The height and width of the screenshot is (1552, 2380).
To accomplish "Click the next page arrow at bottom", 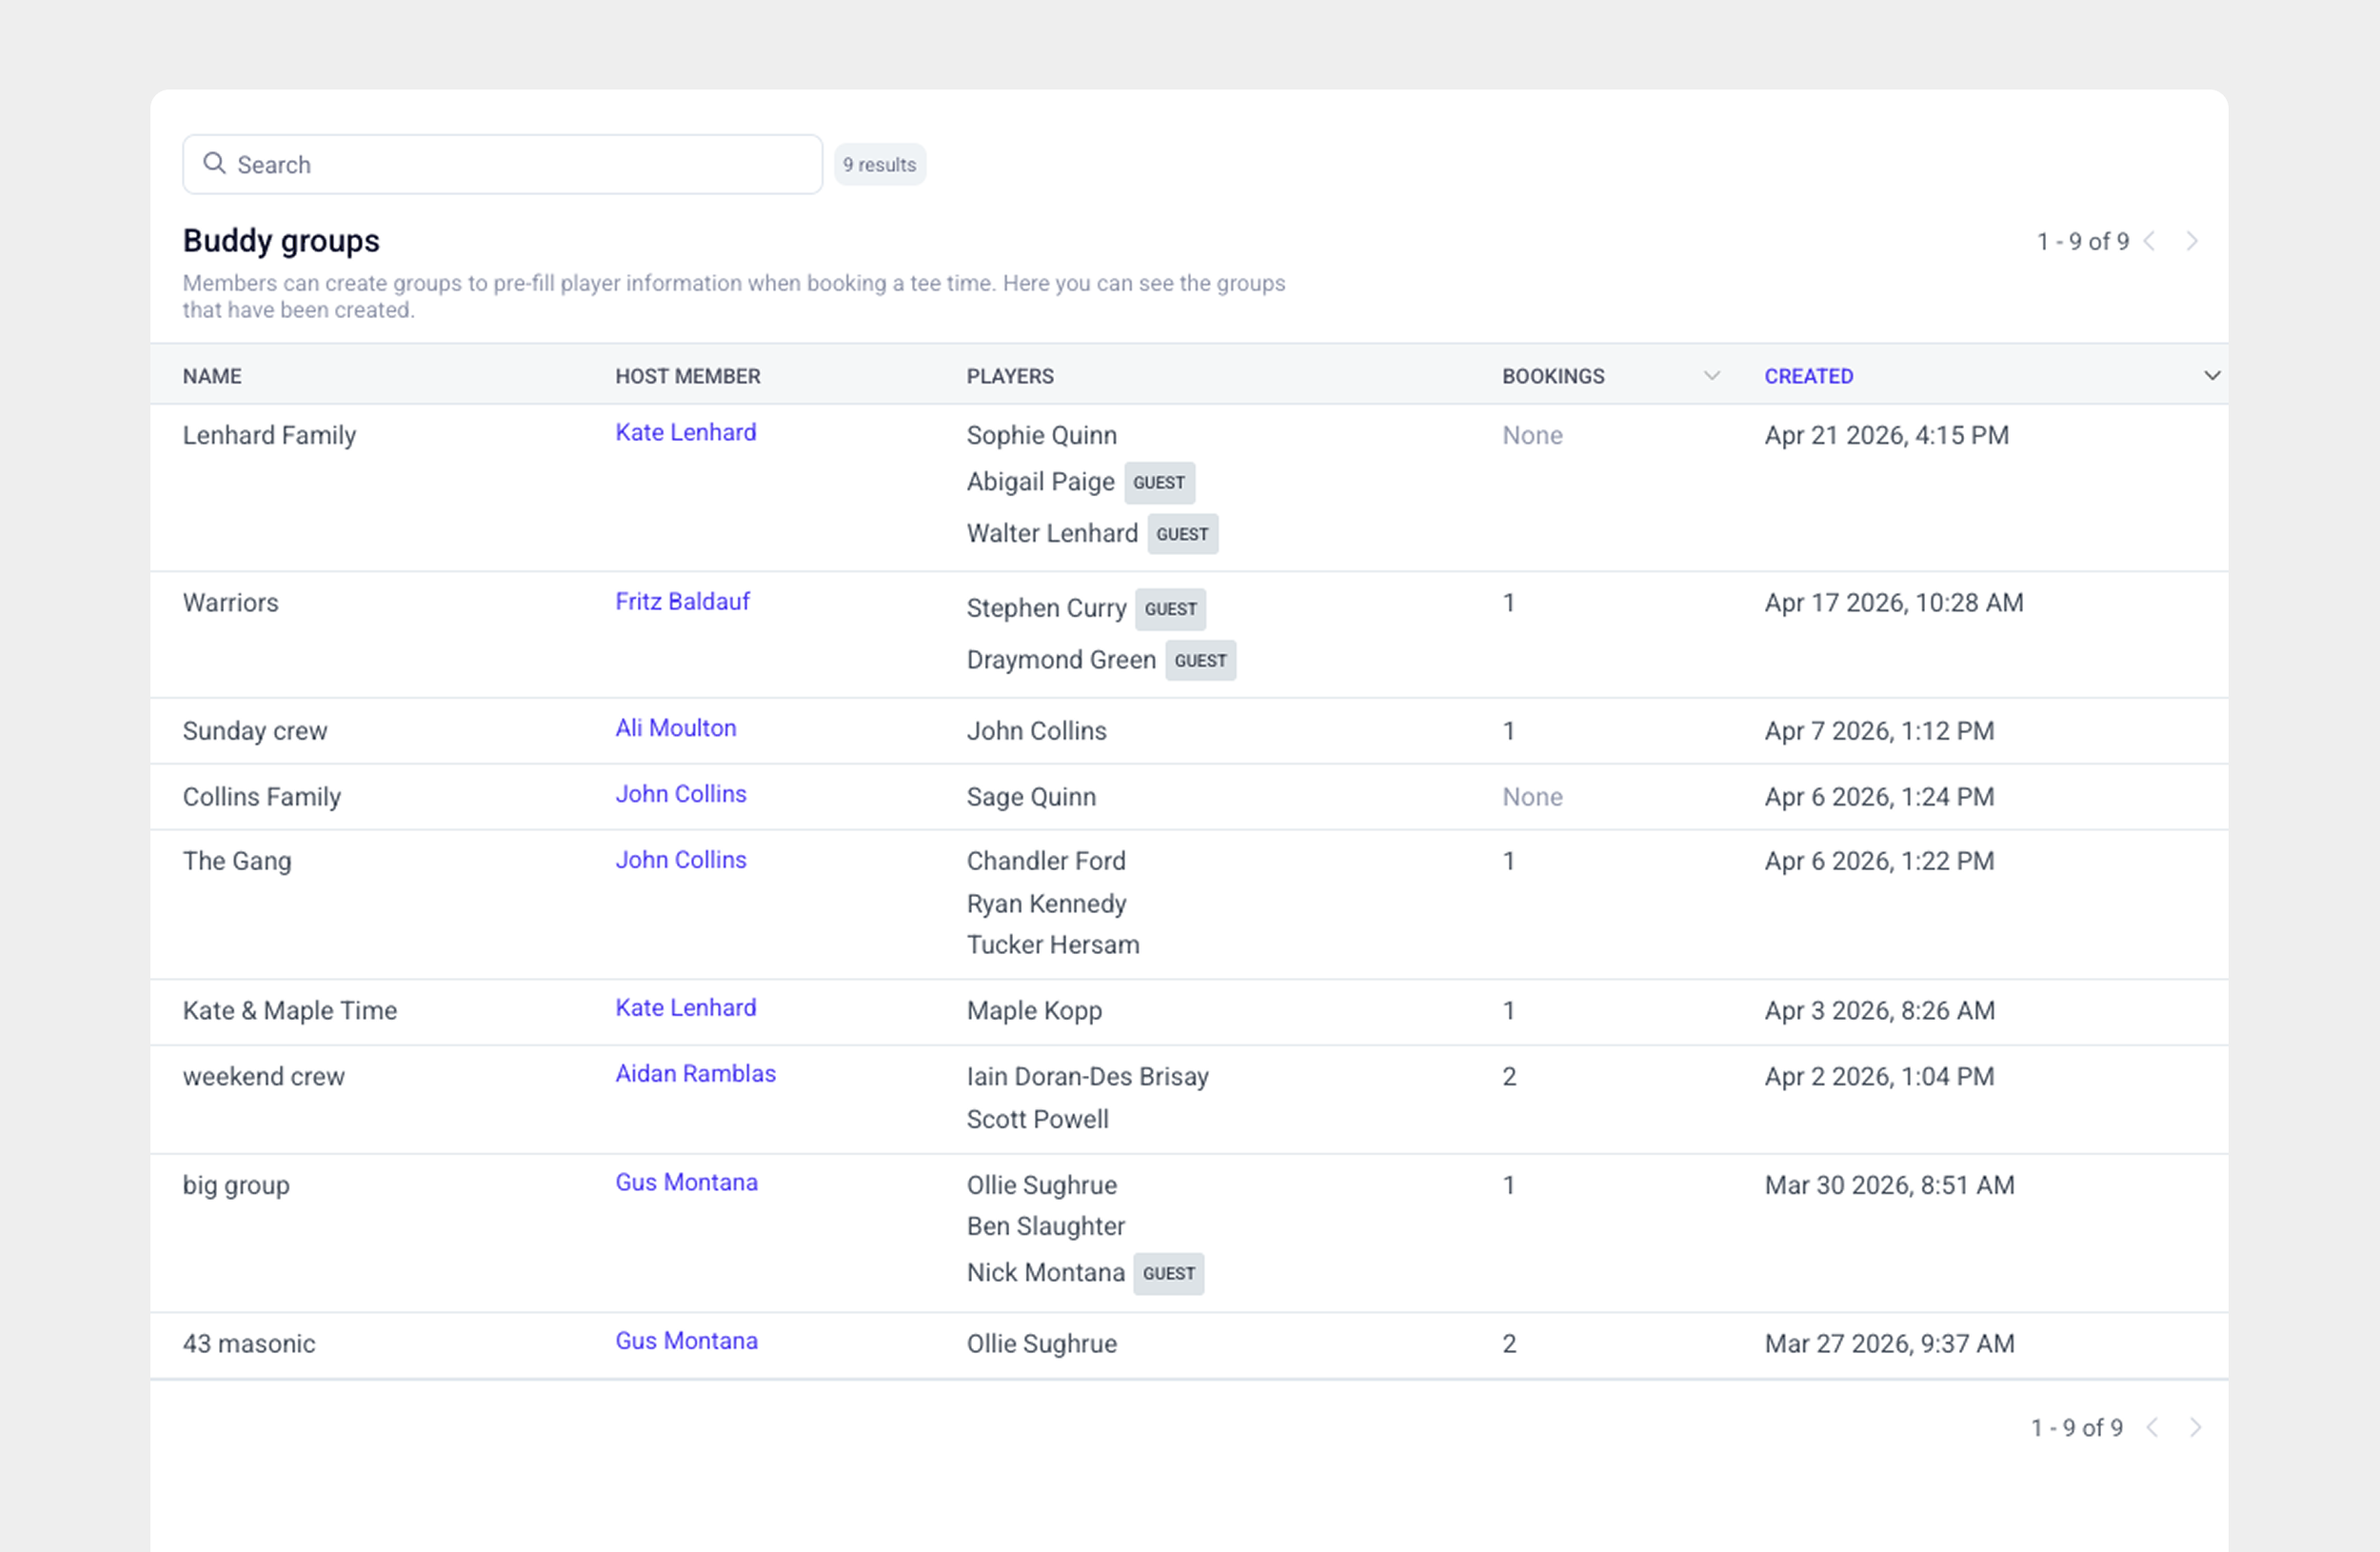I will coord(2196,1427).
